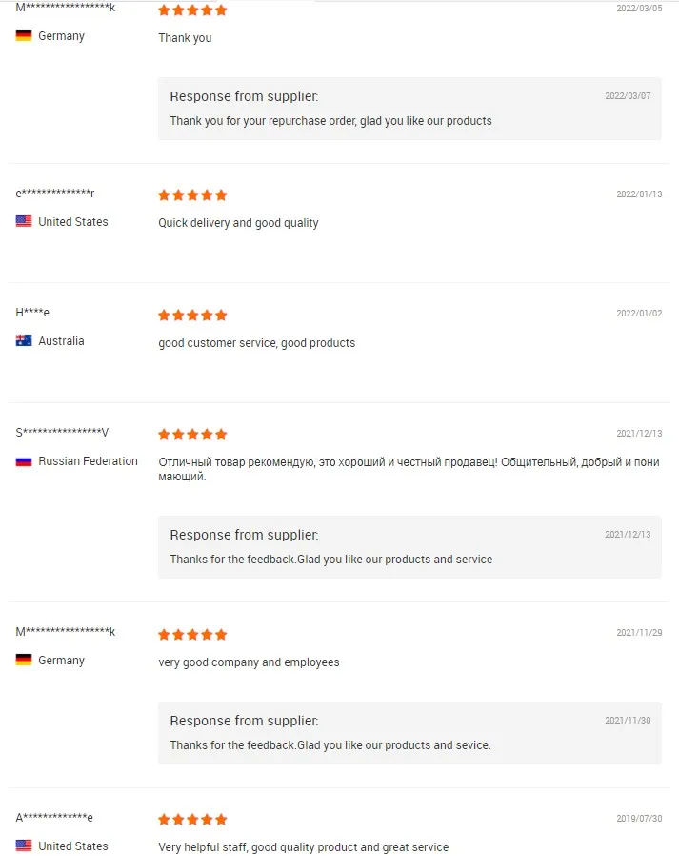Click the star rating above "Quick delivery and good quality"
The height and width of the screenshot is (856, 679).
point(192,195)
